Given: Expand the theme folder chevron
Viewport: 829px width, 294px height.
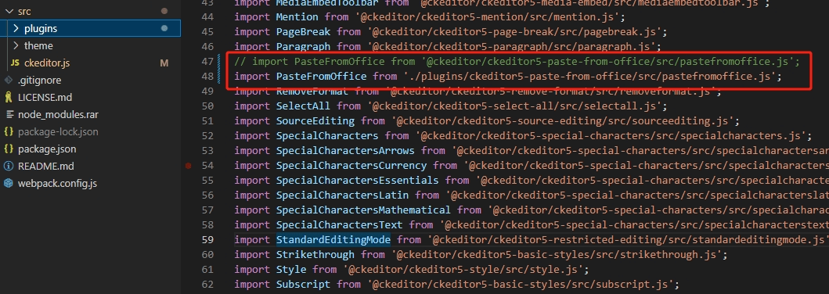Looking at the screenshot, I should coord(16,46).
